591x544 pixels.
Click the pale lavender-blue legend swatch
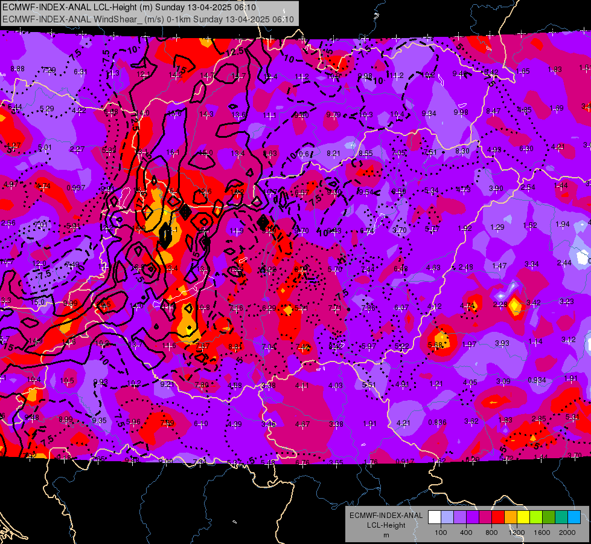point(447,517)
